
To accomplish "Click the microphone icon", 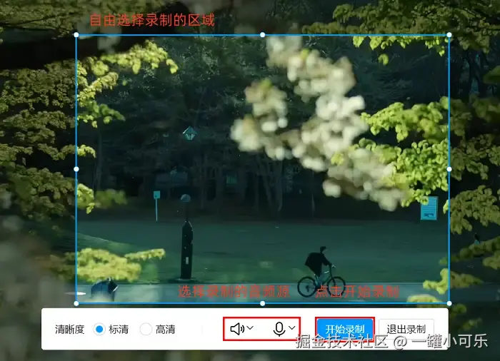I will point(279,329).
